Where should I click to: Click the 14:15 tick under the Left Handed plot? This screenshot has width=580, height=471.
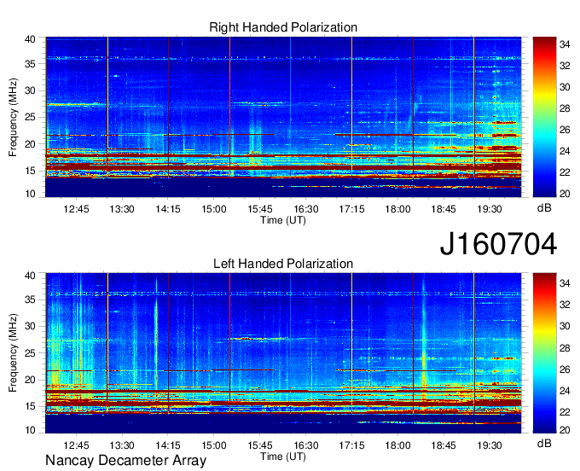tap(168, 445)
